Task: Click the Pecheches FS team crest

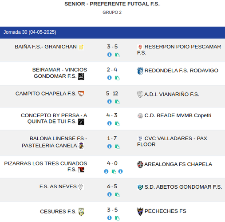Action: click(x=140, y=211)
